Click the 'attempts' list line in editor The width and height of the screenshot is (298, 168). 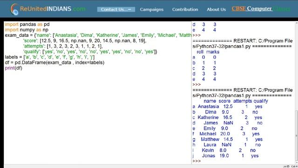[63, 46]
